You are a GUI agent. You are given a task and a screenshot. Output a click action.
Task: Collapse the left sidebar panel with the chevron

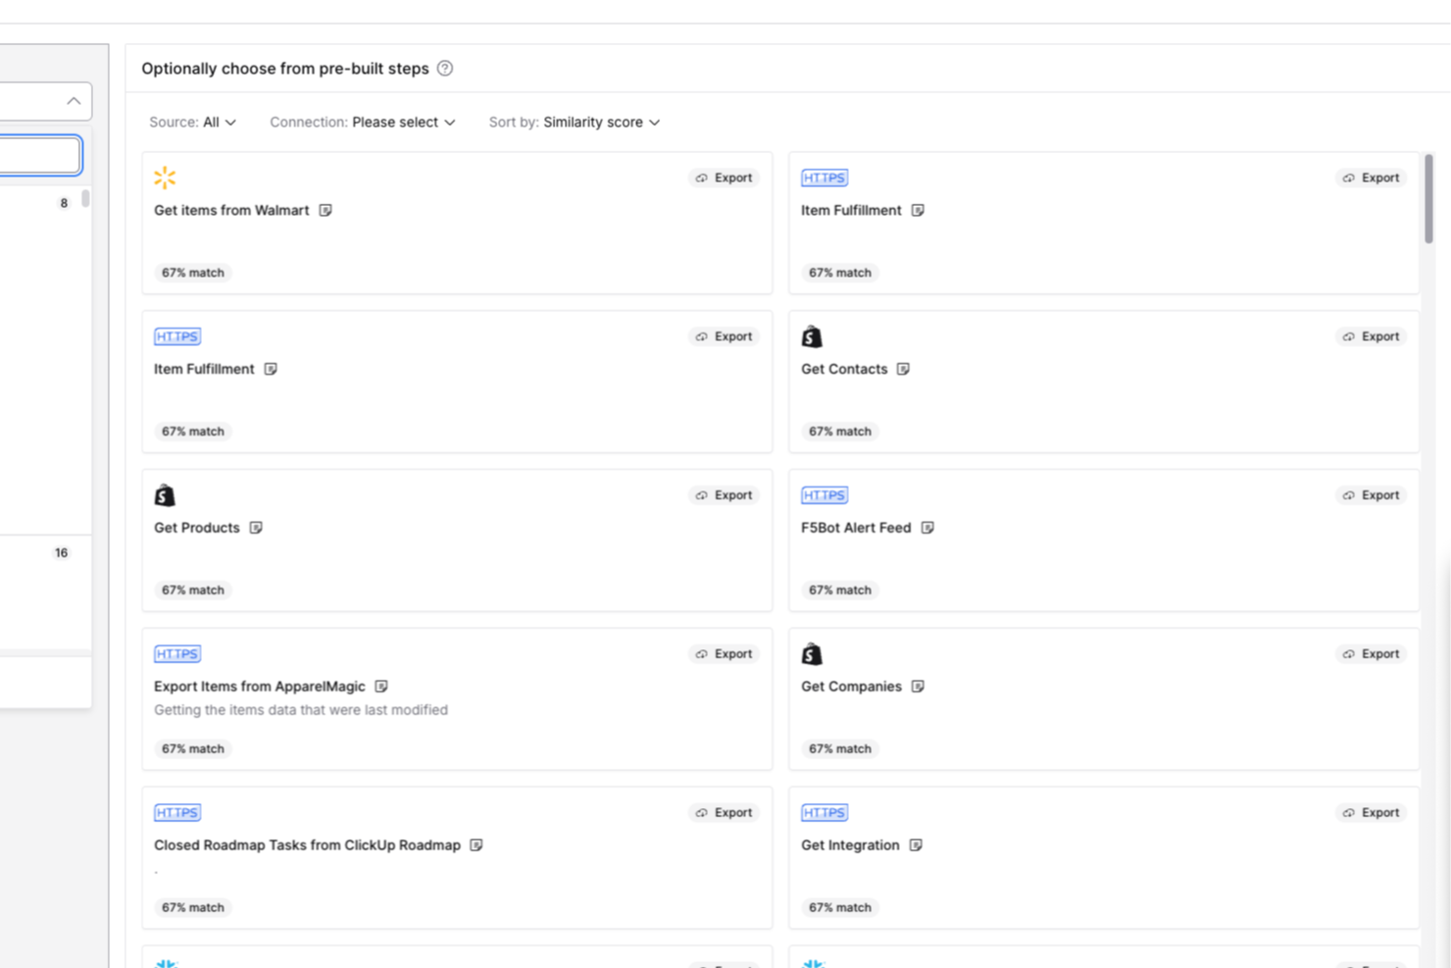(73, 100)
